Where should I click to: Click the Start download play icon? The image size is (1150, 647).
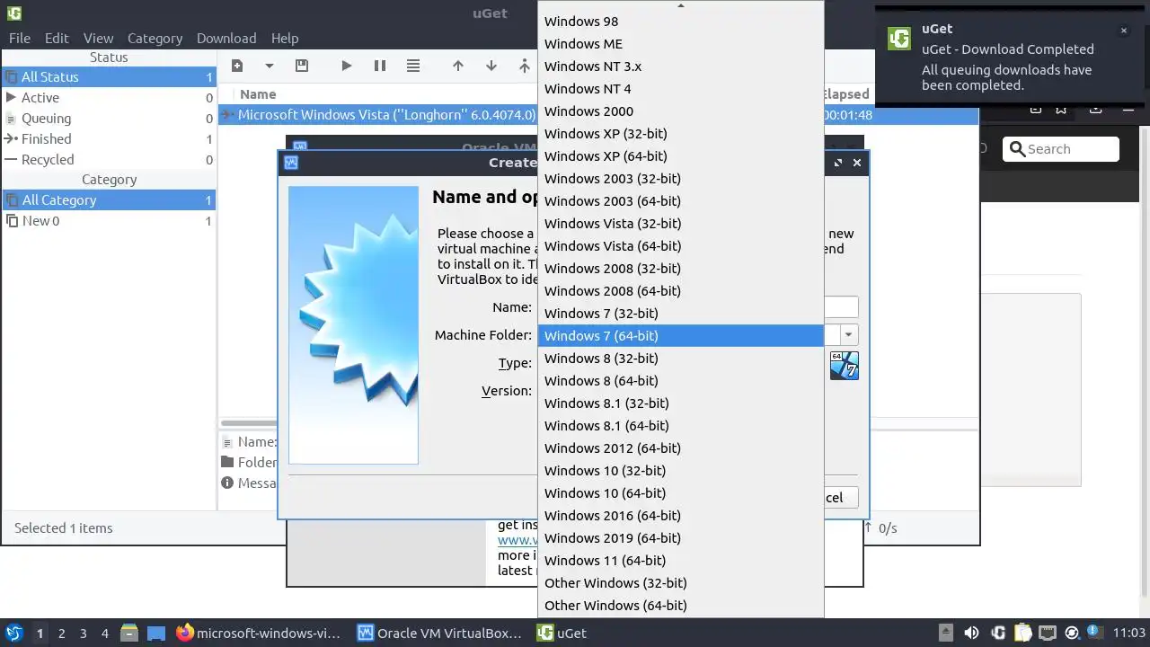[x=347, y=66]
